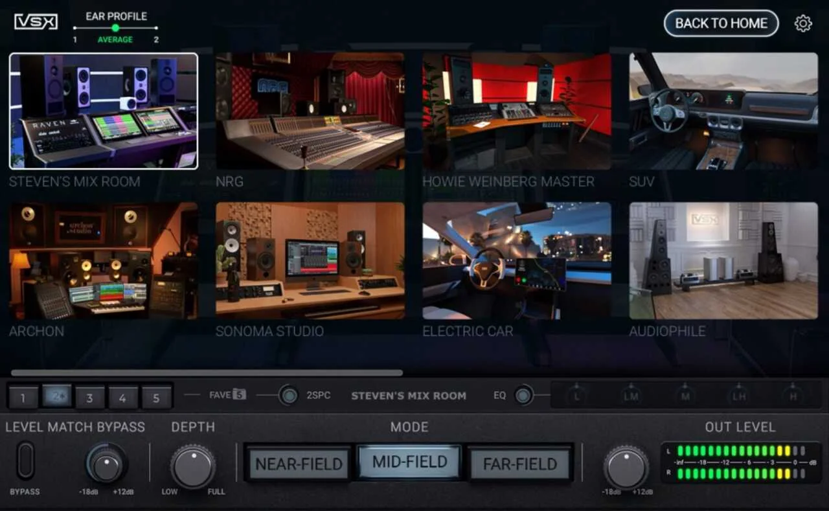Click the horizontal room list scrollbar
Screen dimensions: 829x511
pos(207,373)
